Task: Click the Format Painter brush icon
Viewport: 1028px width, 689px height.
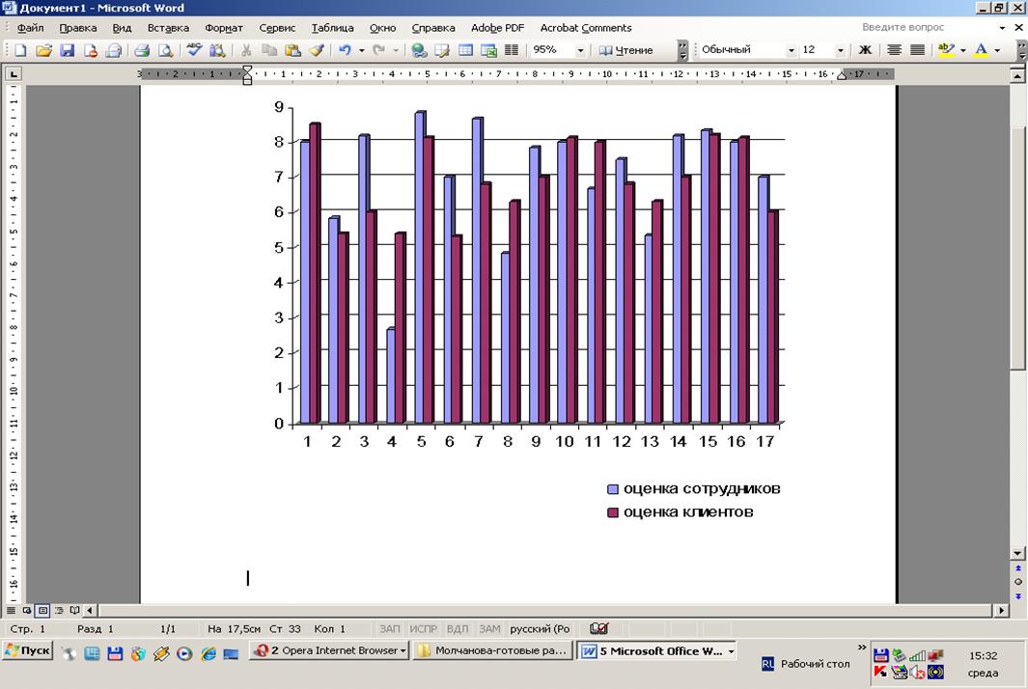Action: pos(316,50)
